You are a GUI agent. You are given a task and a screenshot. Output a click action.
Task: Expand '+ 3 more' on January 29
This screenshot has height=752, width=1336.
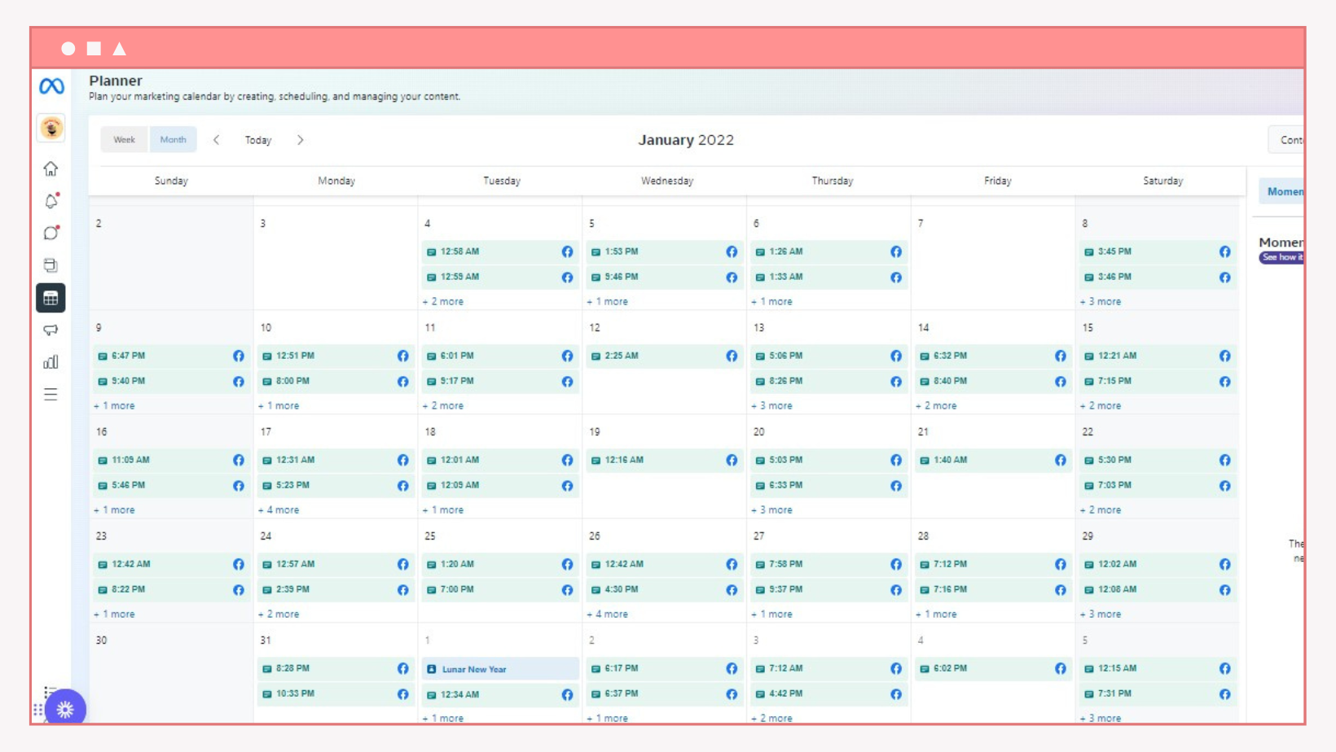pyautogui.click(x=1101, y=614)
